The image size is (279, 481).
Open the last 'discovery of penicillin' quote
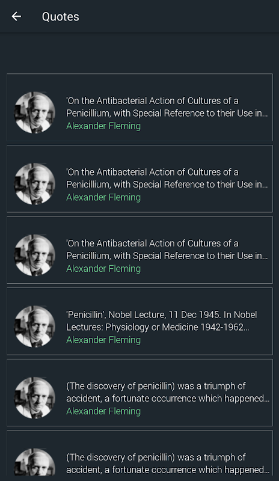(x=139, y=453)
